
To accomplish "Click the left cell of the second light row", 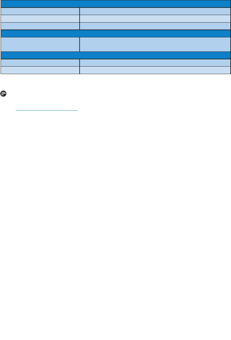I will tap(40, 19).
